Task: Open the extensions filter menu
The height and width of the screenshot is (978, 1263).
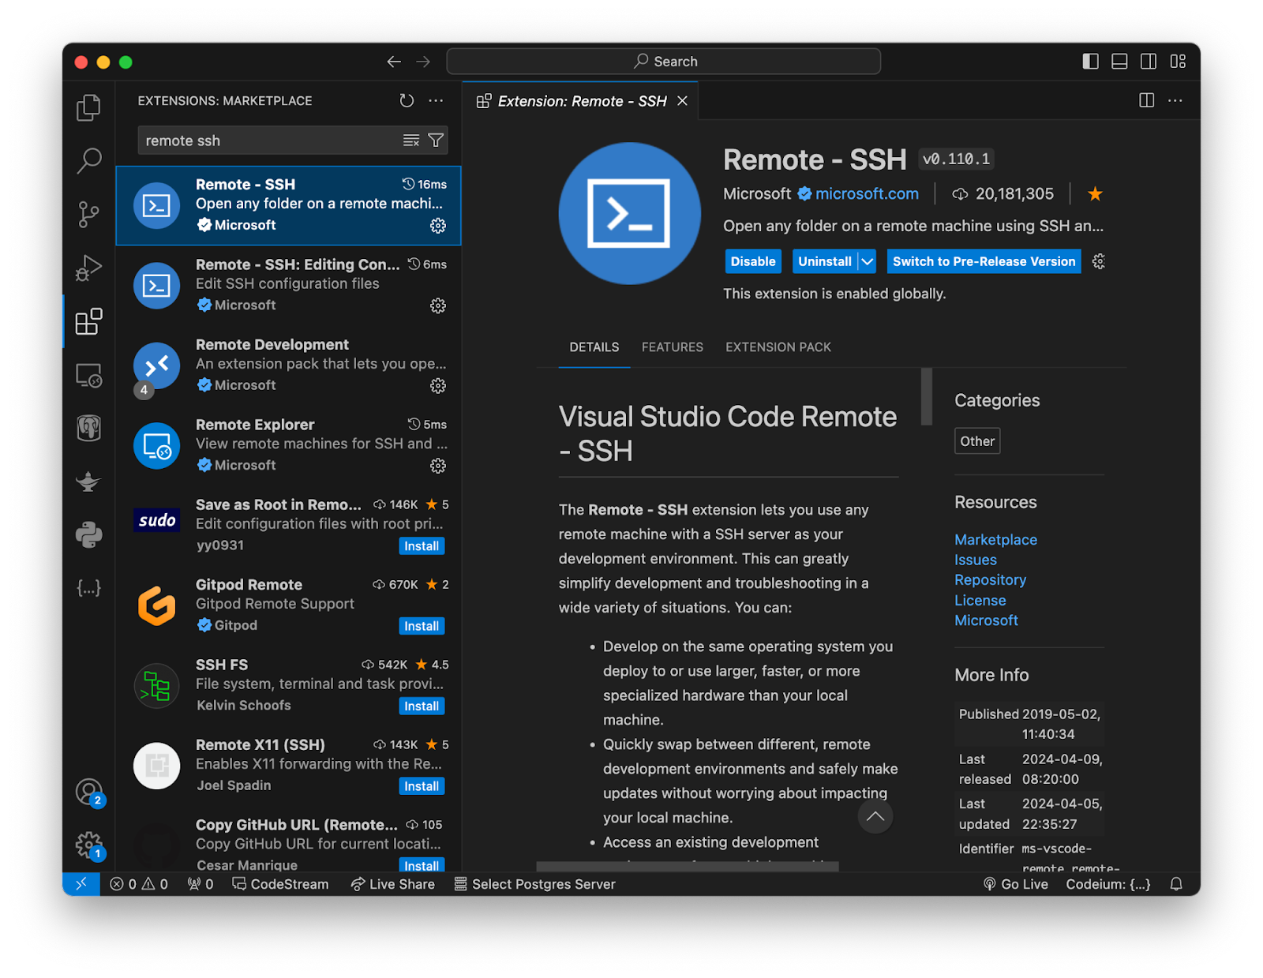Action: [436, 141]
